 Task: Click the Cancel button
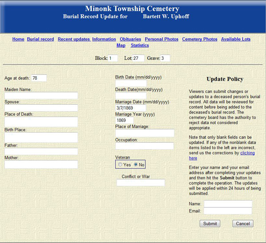(243, 223)
